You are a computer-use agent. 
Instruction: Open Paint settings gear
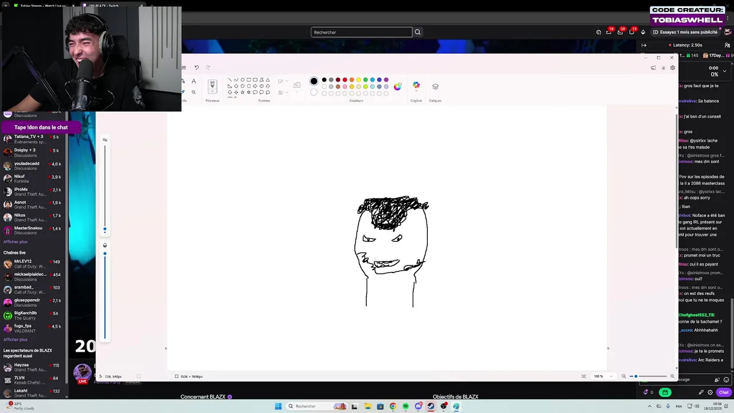click(673, 68)
